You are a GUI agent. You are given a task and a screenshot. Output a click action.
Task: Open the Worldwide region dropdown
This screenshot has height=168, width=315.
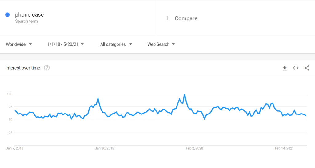click(x=19, y=44)
